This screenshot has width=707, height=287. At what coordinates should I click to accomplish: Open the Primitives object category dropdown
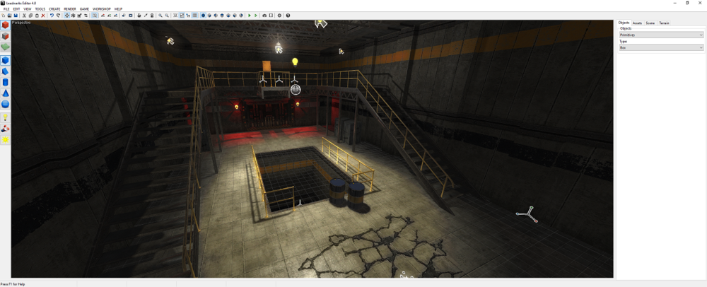pyautogui.click(x=661, y=35)
